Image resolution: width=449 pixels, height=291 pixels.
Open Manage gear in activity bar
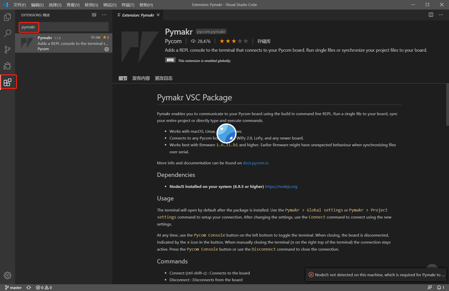click(x=8, y=275)
